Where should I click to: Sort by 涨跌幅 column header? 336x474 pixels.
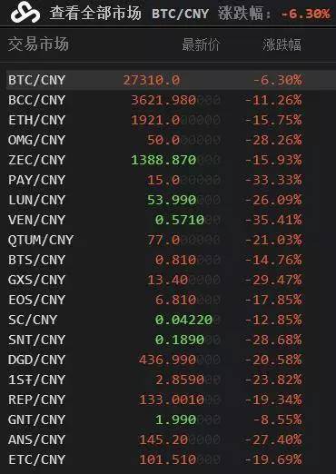[282, 44]
